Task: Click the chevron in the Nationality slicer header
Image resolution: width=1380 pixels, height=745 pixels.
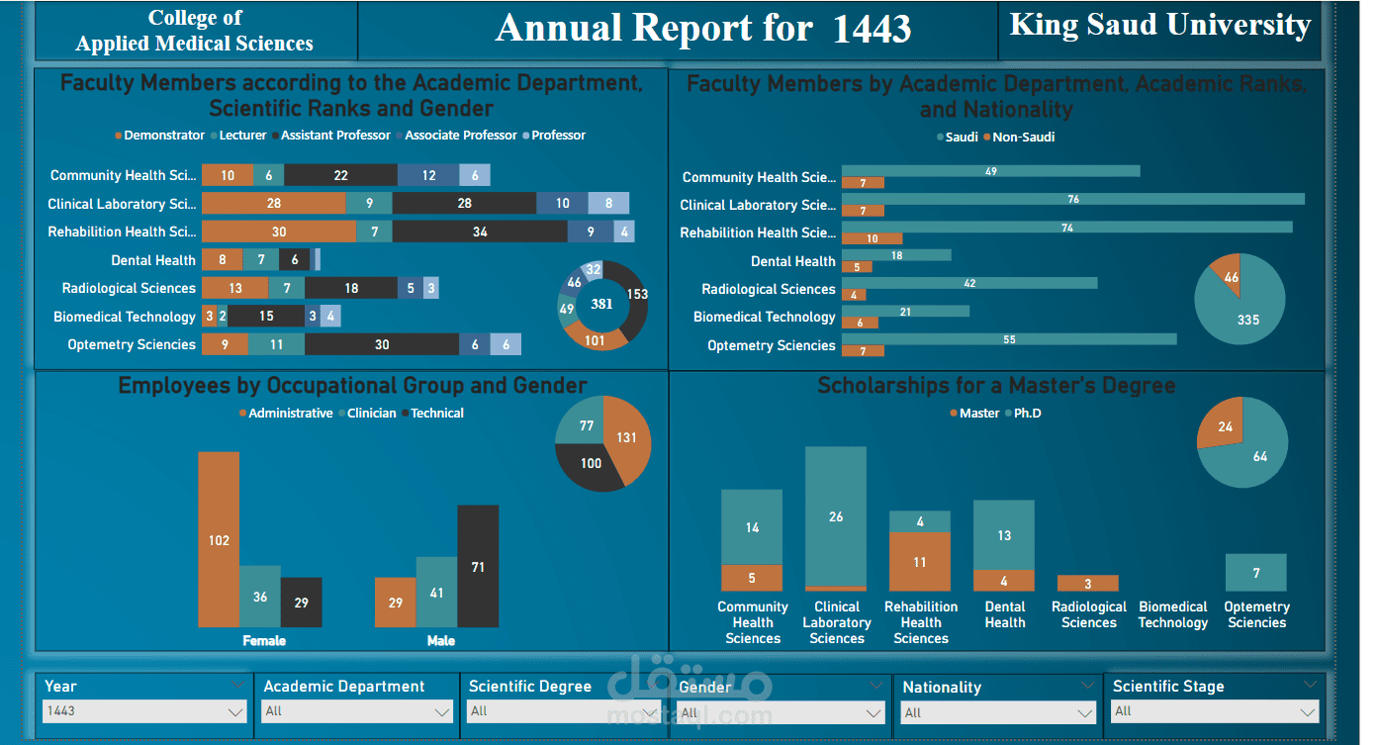Action: pos(1089,685)
